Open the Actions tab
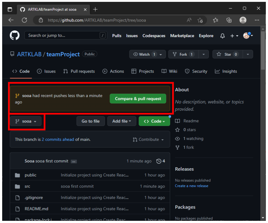The height and width of the screenshot is (223, 268). coord(113,71)
